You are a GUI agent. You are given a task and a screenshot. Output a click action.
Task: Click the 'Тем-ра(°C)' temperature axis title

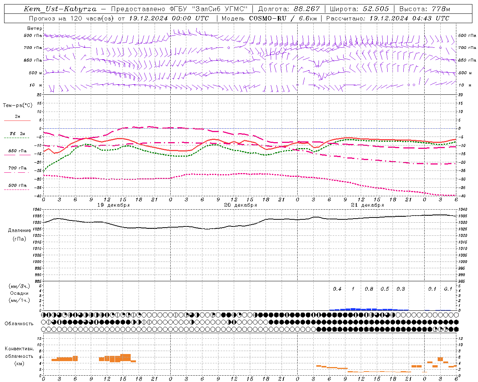[x=18, y=106]
